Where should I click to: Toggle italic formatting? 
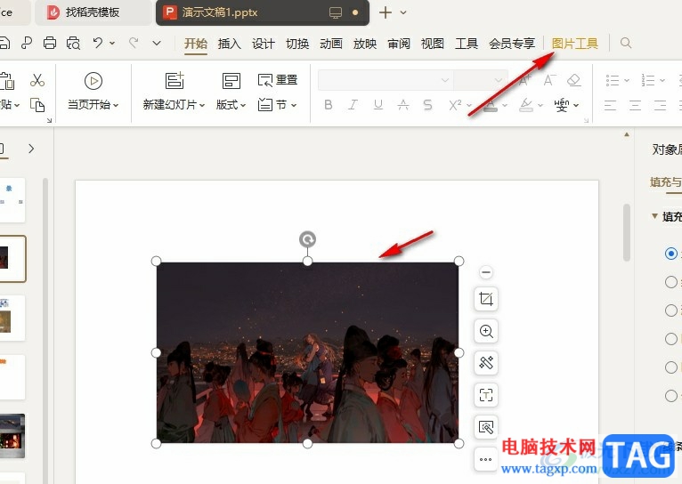coord(353,105)
